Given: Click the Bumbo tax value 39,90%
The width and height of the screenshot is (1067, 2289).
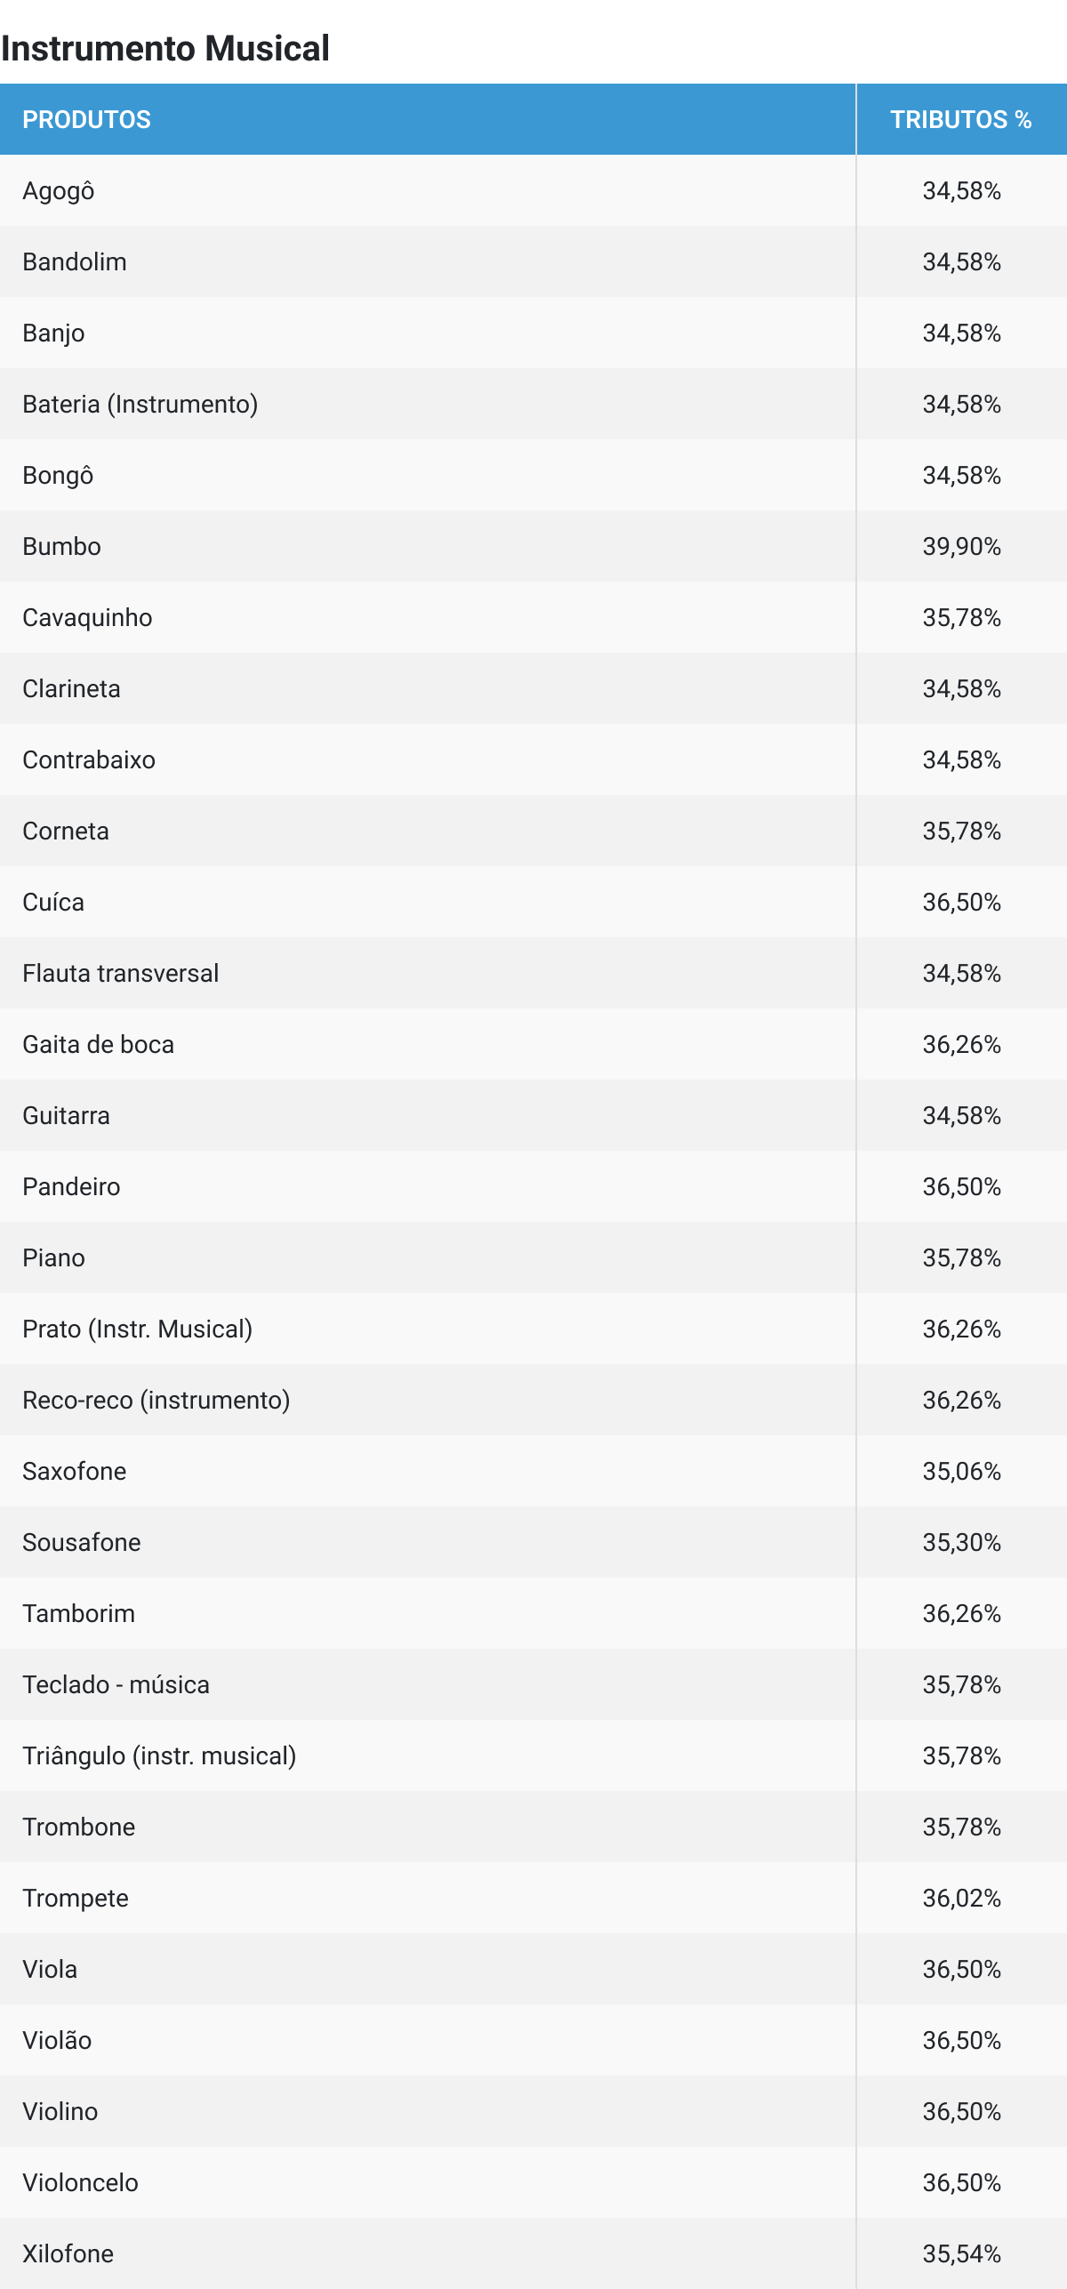Looking at the screenshot, I should tap(961, 546).
